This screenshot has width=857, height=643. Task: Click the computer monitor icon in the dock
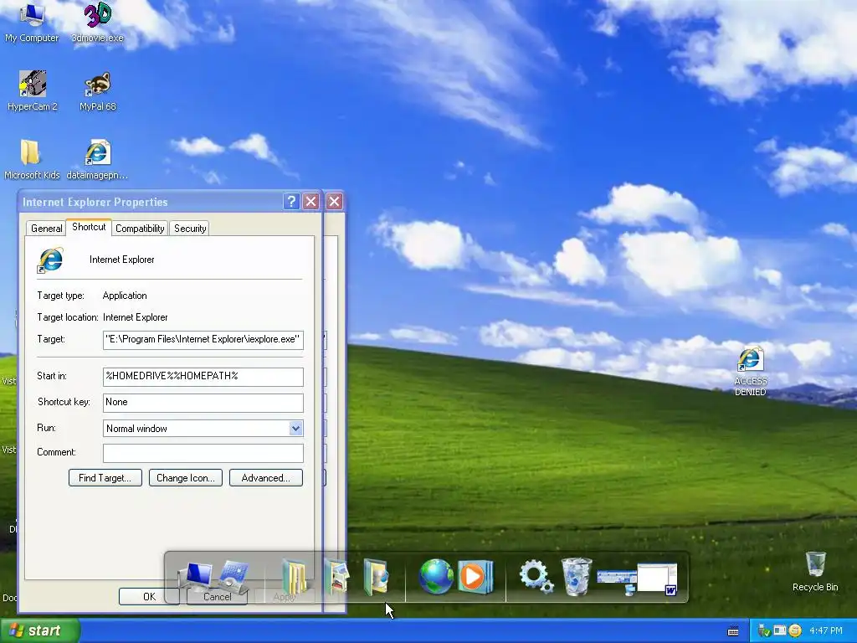195,578
